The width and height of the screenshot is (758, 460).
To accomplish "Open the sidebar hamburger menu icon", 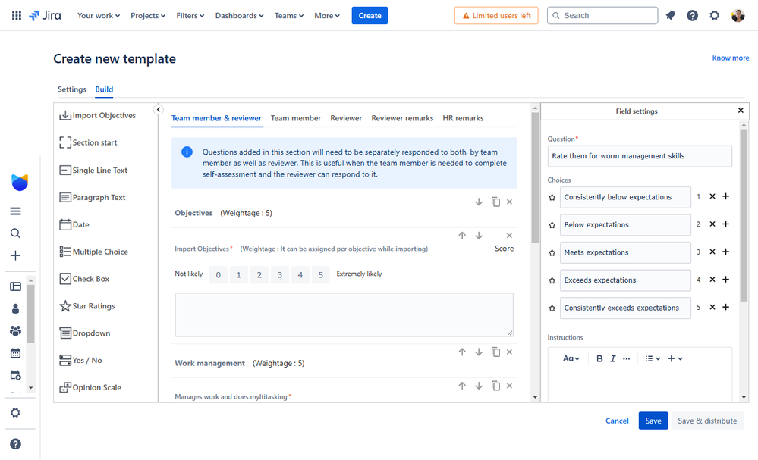I will [x=15, y=211].
